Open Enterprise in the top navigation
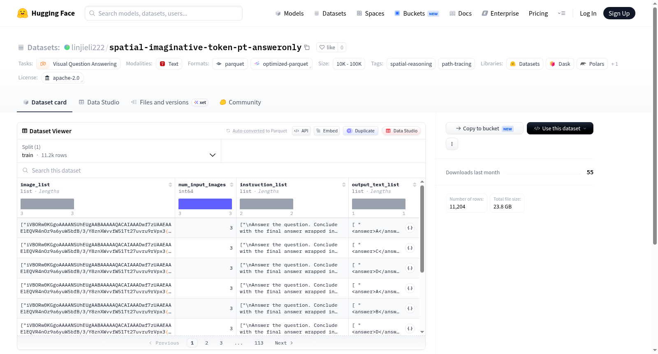658x354 pixels. click(500, 14)
